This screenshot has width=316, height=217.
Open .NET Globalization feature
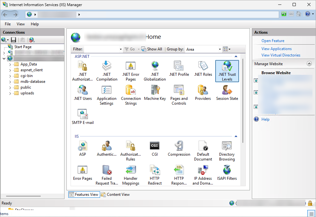tap(155, 71)
